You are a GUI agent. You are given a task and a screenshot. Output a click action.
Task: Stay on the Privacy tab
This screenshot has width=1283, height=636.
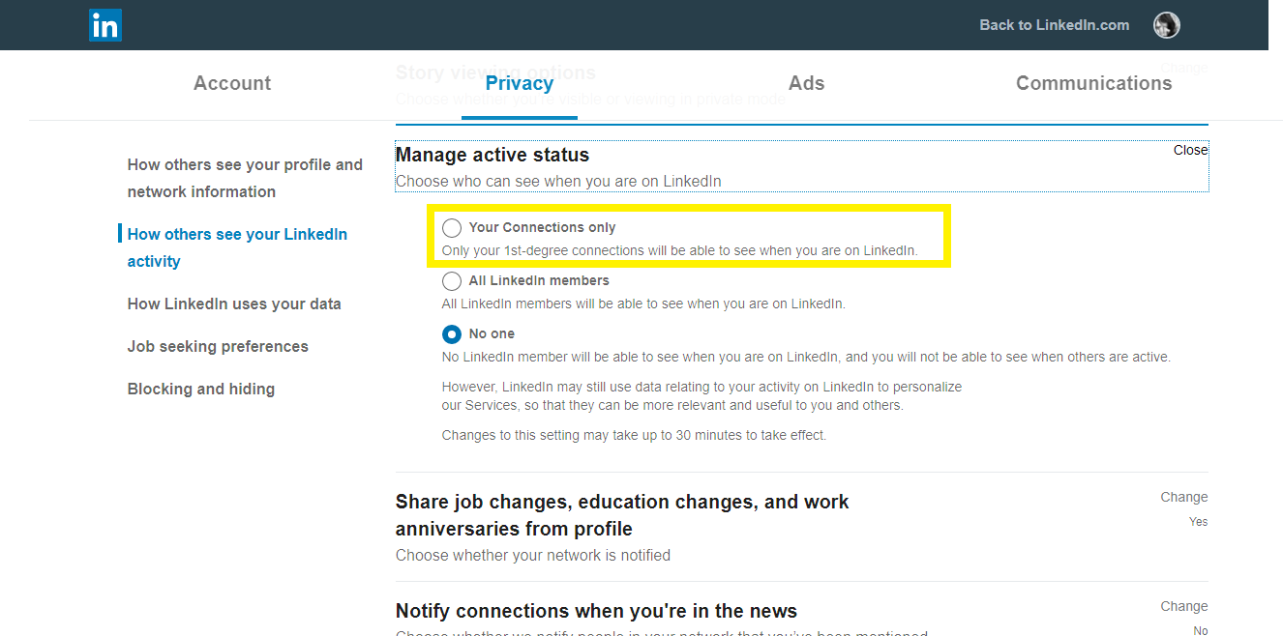coord(520,83)
